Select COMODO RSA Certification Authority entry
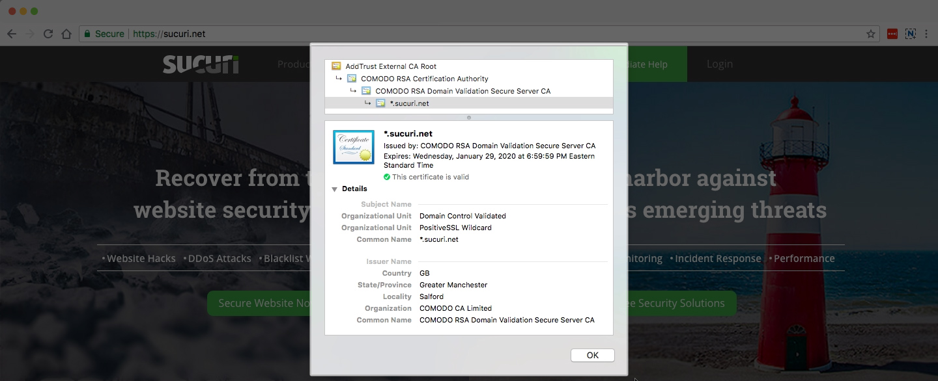This screenshot has width=938, height=381. [424, 79]
